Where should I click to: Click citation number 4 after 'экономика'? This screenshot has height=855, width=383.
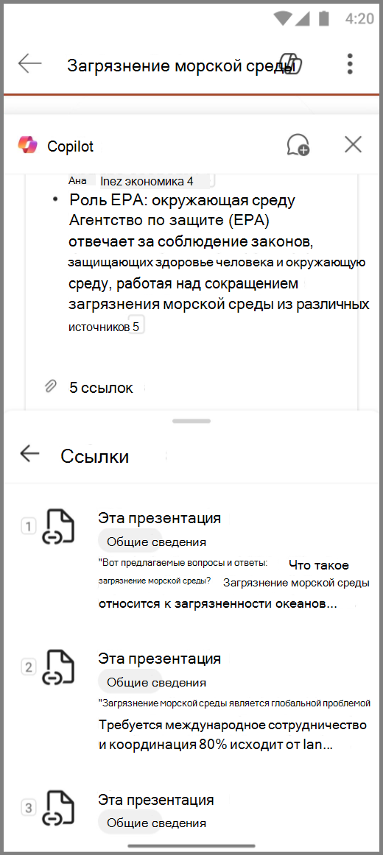[x=189, y=181]
